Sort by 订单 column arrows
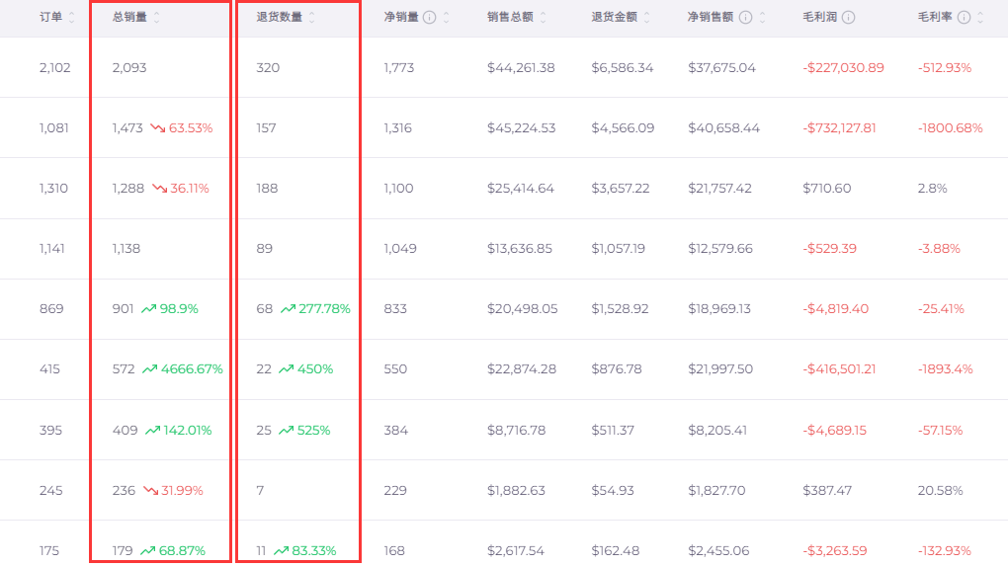Screen dimensions: 1008x566 [71, 18]
